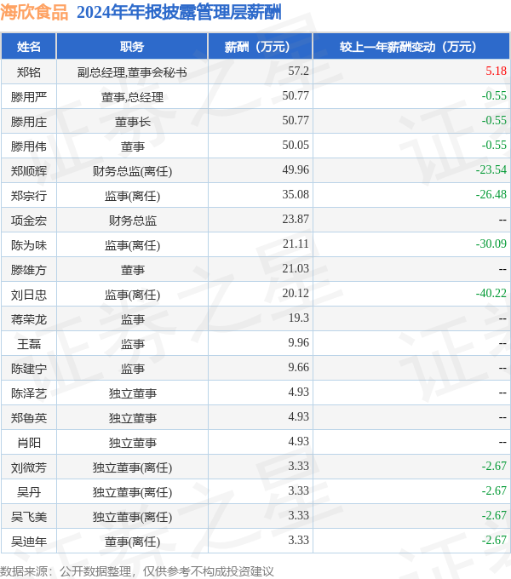This screenshot has height=579, width=511.
Task: Click the 薪酬（万元）column header
Action: 261,47
